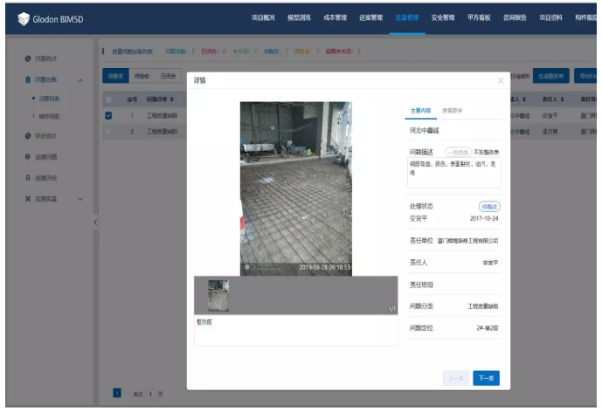Expand the 实测实量 sidebar chevron
The image size is (602, 411).
tap(81, 199)
